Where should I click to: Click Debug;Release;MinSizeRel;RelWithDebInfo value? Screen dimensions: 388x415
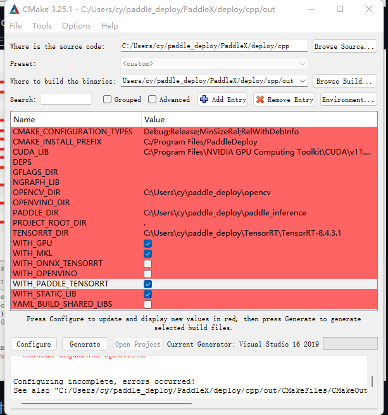coord(222,132)
